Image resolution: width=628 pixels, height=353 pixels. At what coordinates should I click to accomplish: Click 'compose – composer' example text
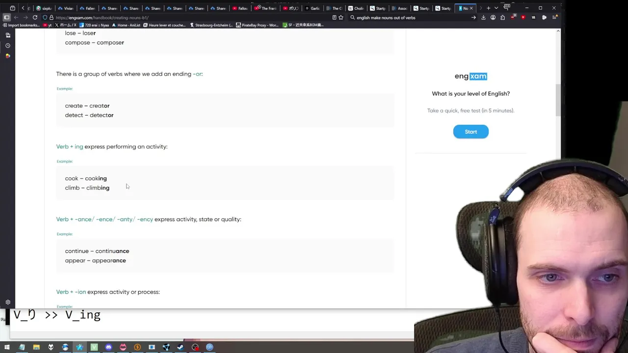click(x=94, y=43)
